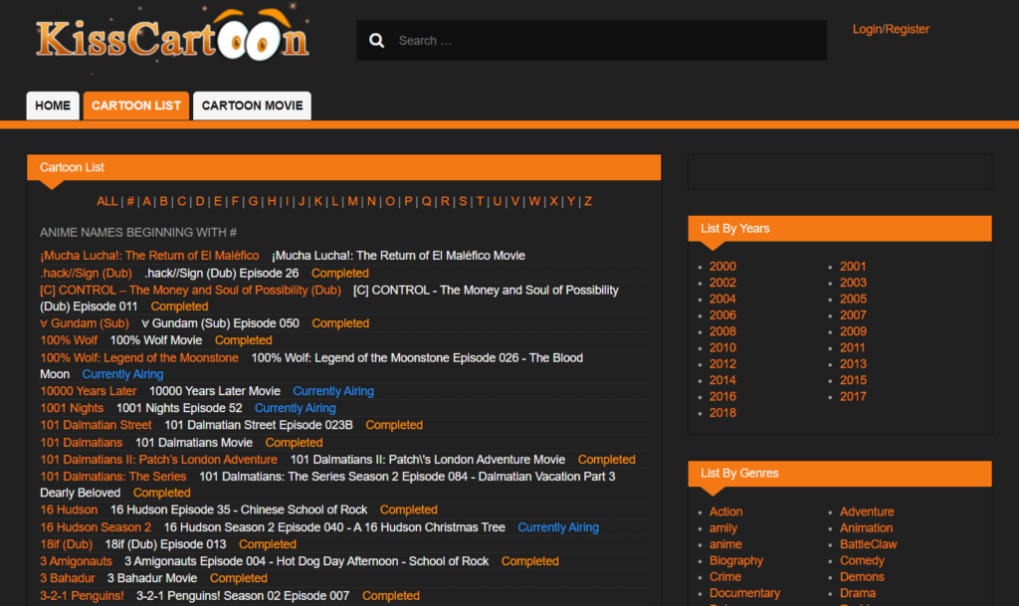Open ¡Mucha Lucha!: The Return of El Maléfico
1019x606 pixels.
click(x=149, y=256)
